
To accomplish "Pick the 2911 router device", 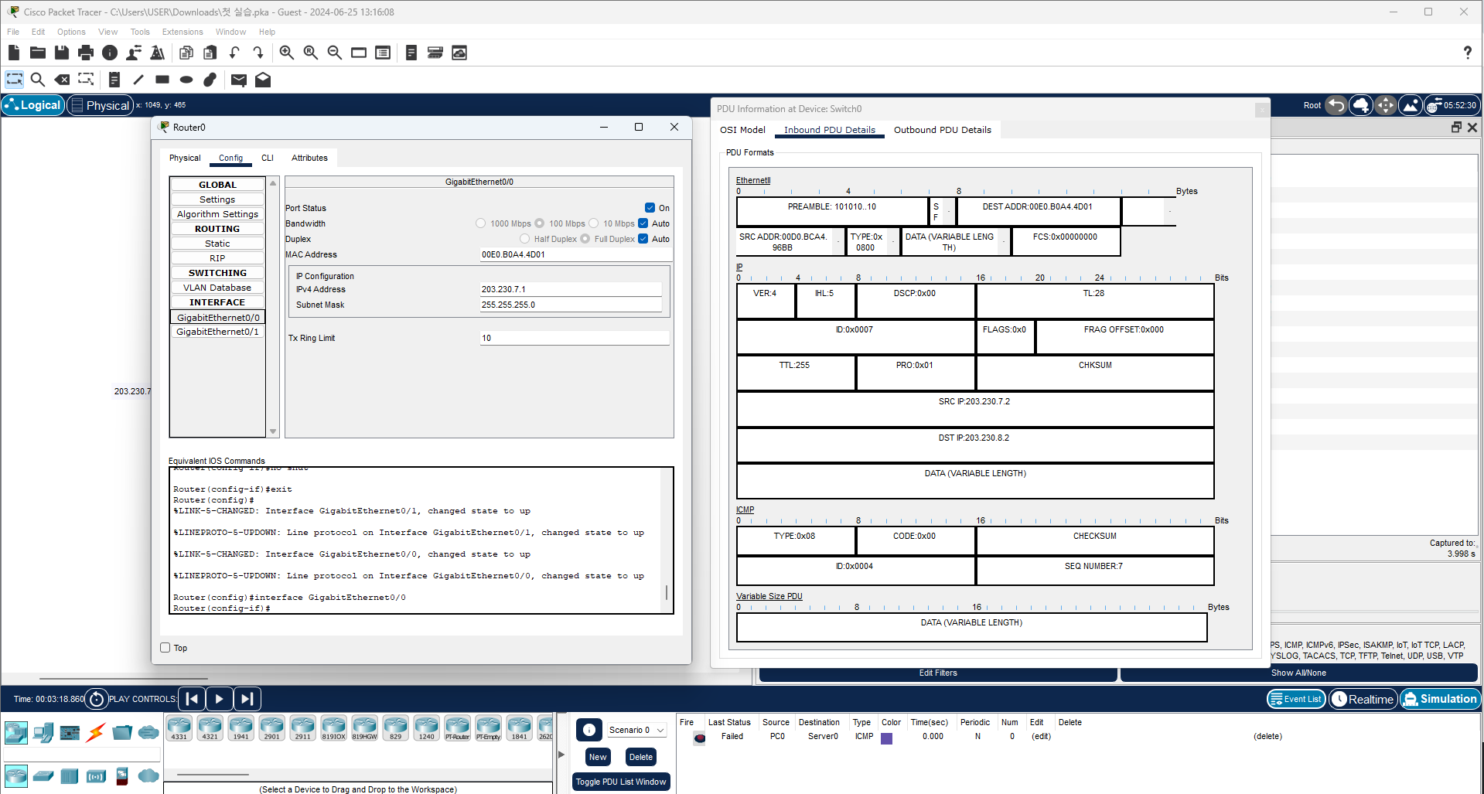I will pyautogui.click(x=303, y=728).
